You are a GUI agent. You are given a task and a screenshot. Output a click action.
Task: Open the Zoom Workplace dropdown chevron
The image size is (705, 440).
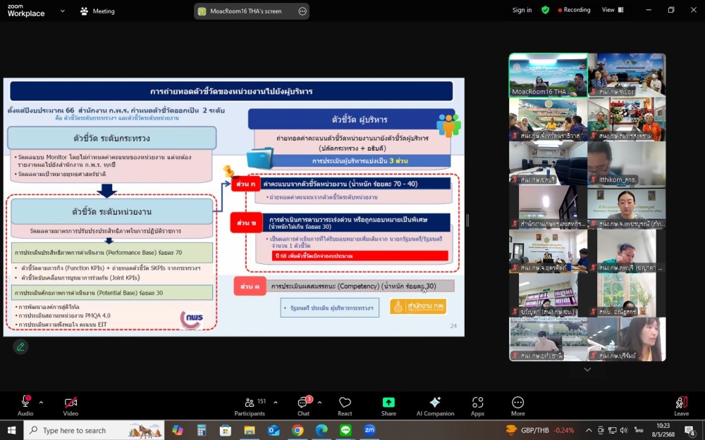tap(63, 11)
